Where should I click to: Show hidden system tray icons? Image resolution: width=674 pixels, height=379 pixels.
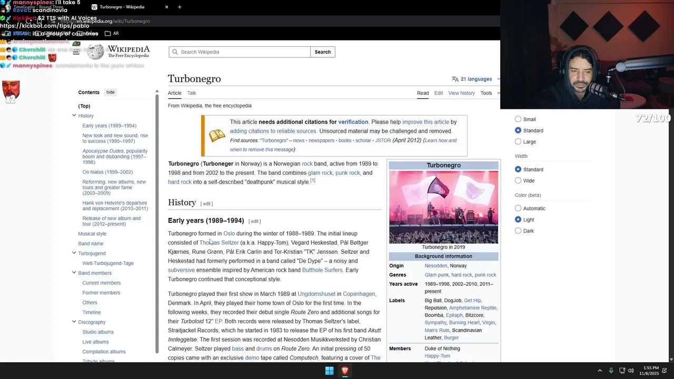click(599, 371)
